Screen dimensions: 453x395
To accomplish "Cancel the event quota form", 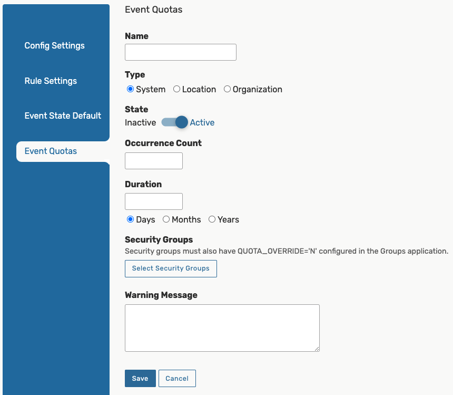I will coord(177,379).
